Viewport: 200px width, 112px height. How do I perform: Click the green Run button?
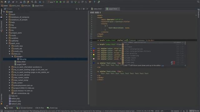pyautogui.click(x=57, y=2)
